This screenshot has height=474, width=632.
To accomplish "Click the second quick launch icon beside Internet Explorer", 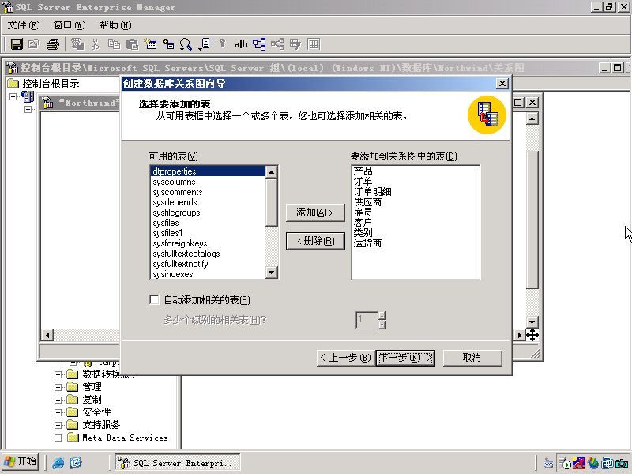I will coord(76,463).
